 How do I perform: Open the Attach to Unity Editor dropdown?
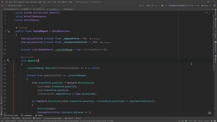pos(181,5)
